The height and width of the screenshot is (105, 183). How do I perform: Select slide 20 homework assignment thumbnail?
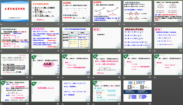(45, 91)
